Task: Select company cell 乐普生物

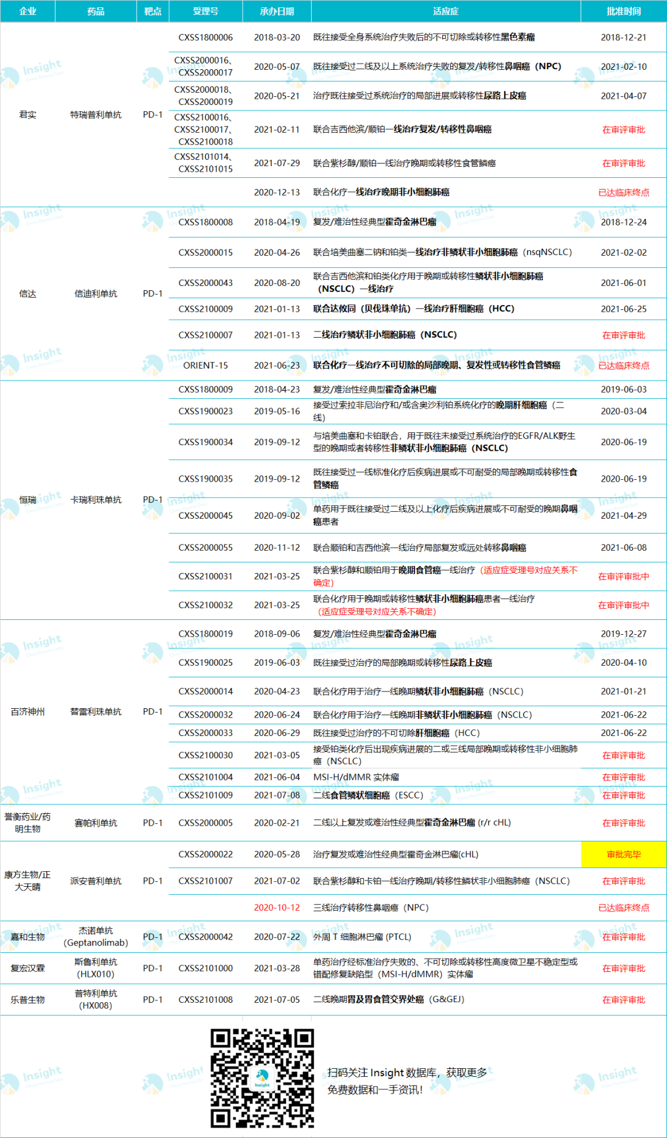Action: point(28,1000)
